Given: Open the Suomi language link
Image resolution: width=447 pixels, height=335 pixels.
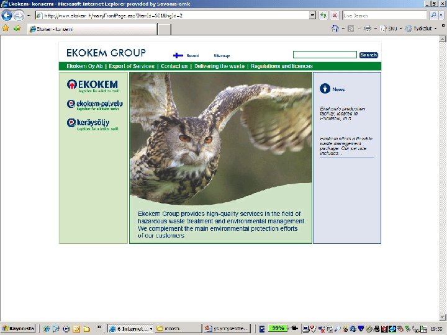Looking at the screenshot, I should (192, 56).
